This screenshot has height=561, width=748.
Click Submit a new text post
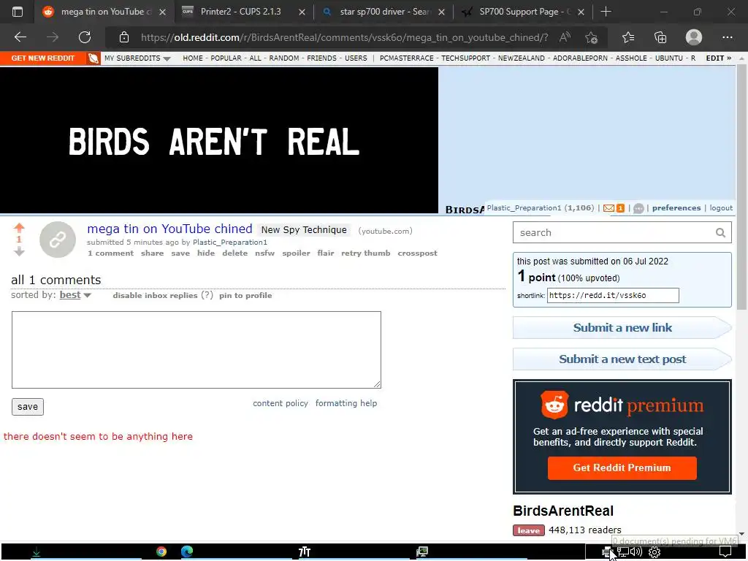click(622, 359)
